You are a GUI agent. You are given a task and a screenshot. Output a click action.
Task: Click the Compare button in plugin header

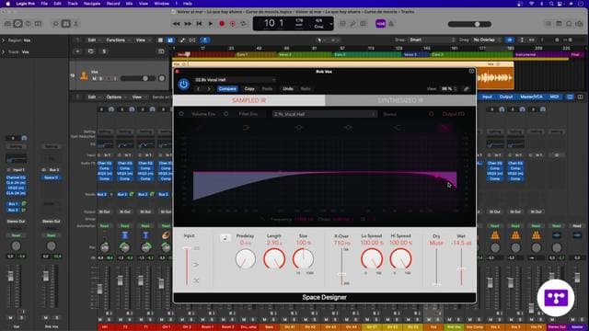[227, 89]
